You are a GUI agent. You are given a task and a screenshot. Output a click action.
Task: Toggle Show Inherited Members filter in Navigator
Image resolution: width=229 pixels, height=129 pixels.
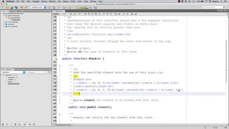pos(3,124)
